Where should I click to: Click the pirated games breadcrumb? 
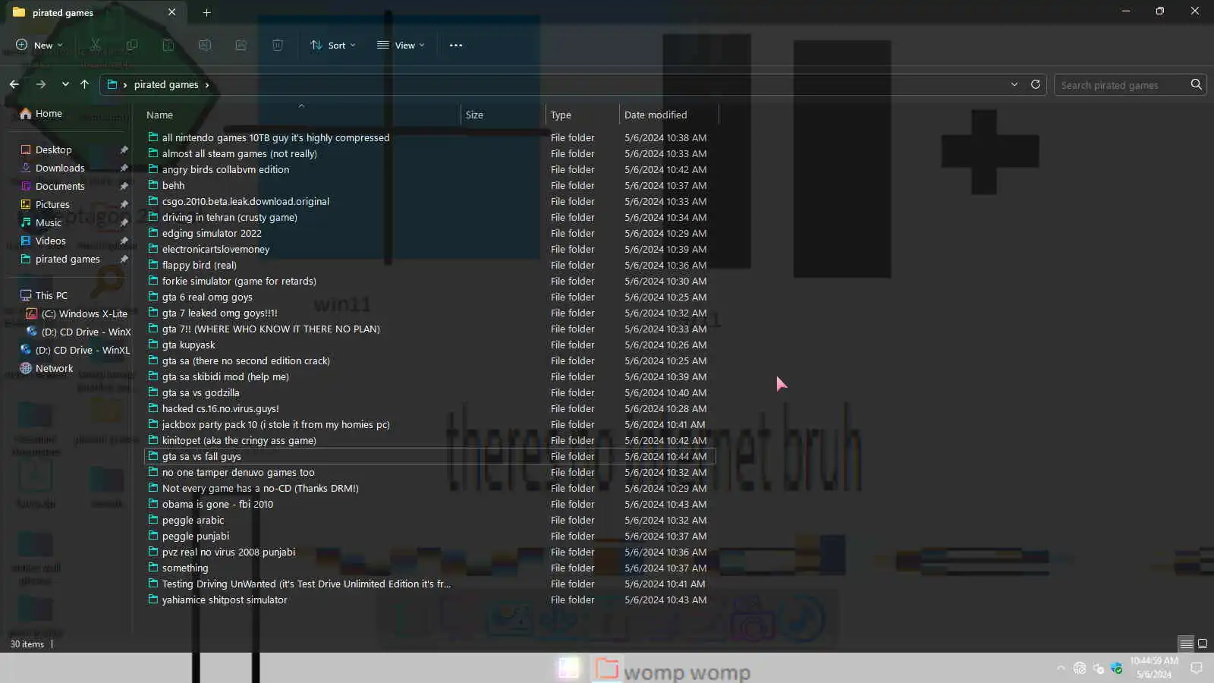[166, 84]
